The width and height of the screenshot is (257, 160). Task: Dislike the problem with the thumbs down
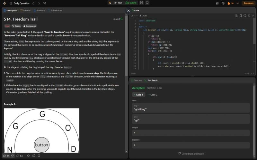tap(13, 155)
